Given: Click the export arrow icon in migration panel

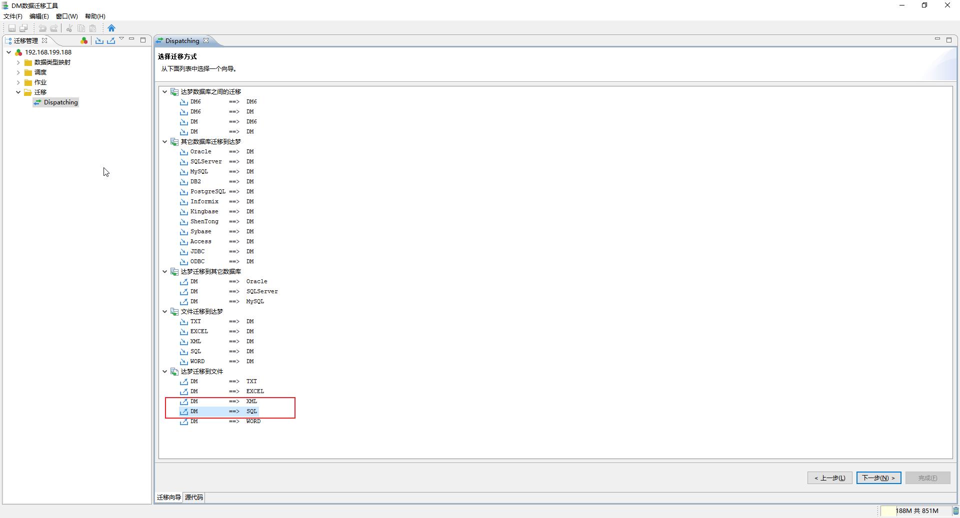Looking at the screenshot, I should 111,40.
